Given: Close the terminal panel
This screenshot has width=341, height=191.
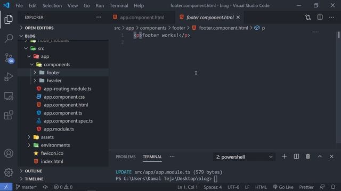Looking at the screenshot, I should pos(331,157).
